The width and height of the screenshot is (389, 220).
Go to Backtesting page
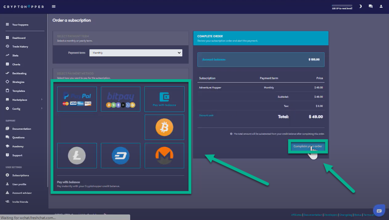click(19, 73)
